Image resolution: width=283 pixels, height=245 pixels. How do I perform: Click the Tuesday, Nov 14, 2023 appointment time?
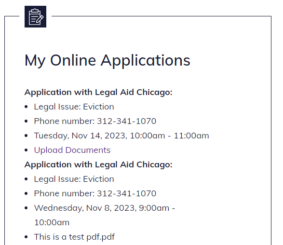(x=121, y=136)
